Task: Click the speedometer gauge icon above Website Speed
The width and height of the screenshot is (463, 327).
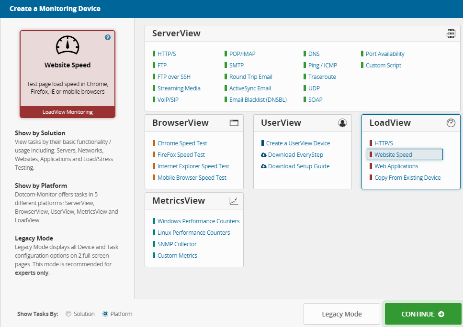Action: (68, 45)
